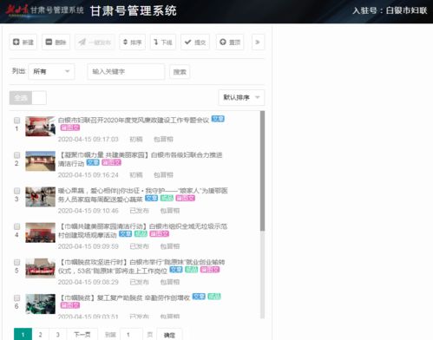
Task: Click blue 文章 tag on article 4
Action: point(125,233)
